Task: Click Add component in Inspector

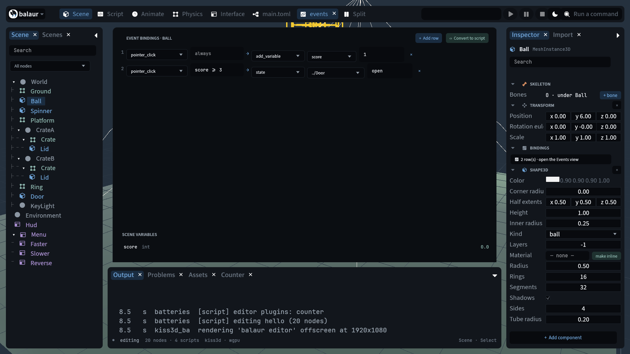Action: coord(563,338)
